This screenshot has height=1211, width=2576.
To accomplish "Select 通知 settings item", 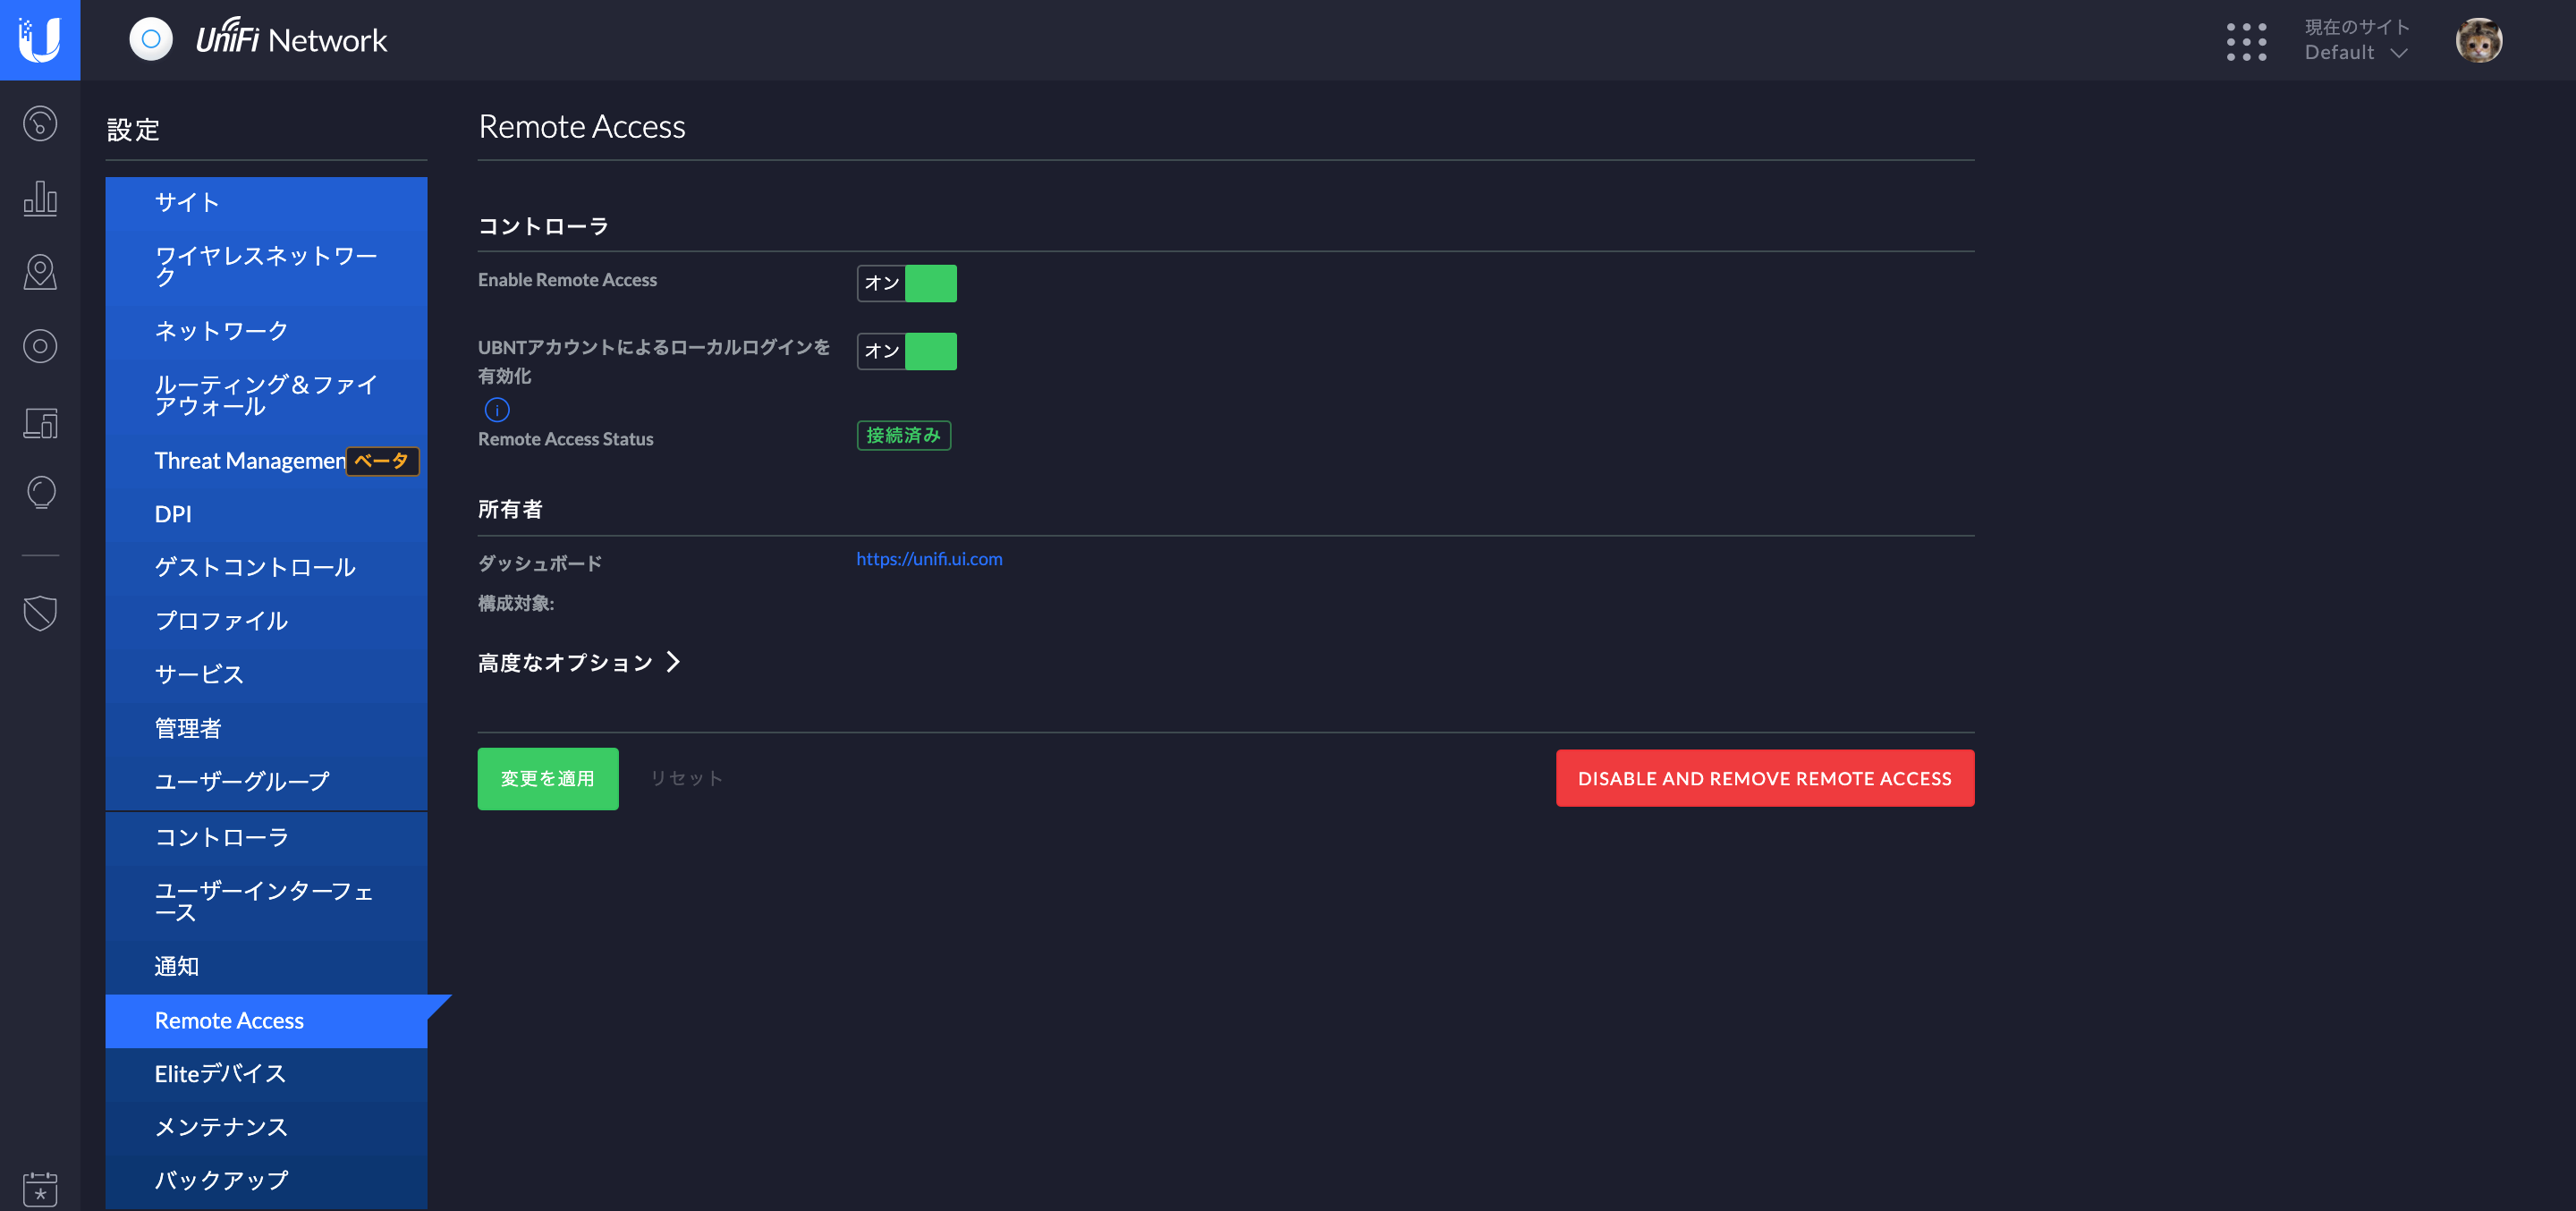I will click(266, 966).
